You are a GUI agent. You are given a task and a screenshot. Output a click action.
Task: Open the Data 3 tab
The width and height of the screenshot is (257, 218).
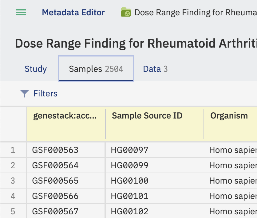pos(155,69)
